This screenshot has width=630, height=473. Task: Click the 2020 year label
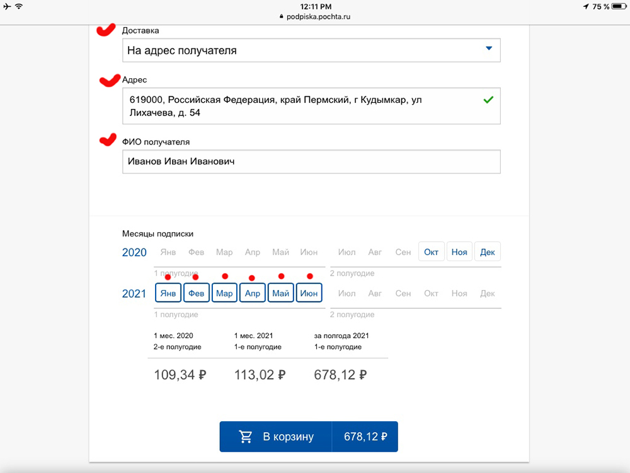(134, 253)
